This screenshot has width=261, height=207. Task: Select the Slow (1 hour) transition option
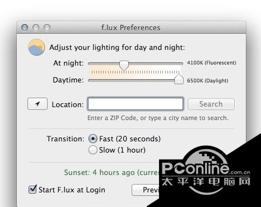93,150
